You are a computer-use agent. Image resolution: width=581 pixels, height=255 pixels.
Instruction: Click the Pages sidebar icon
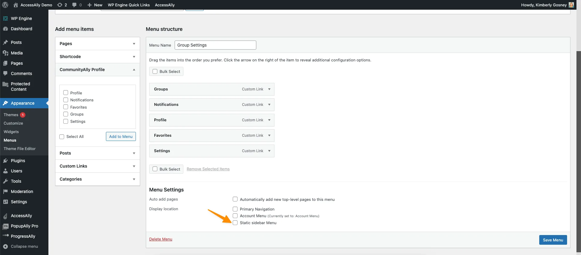5,63
